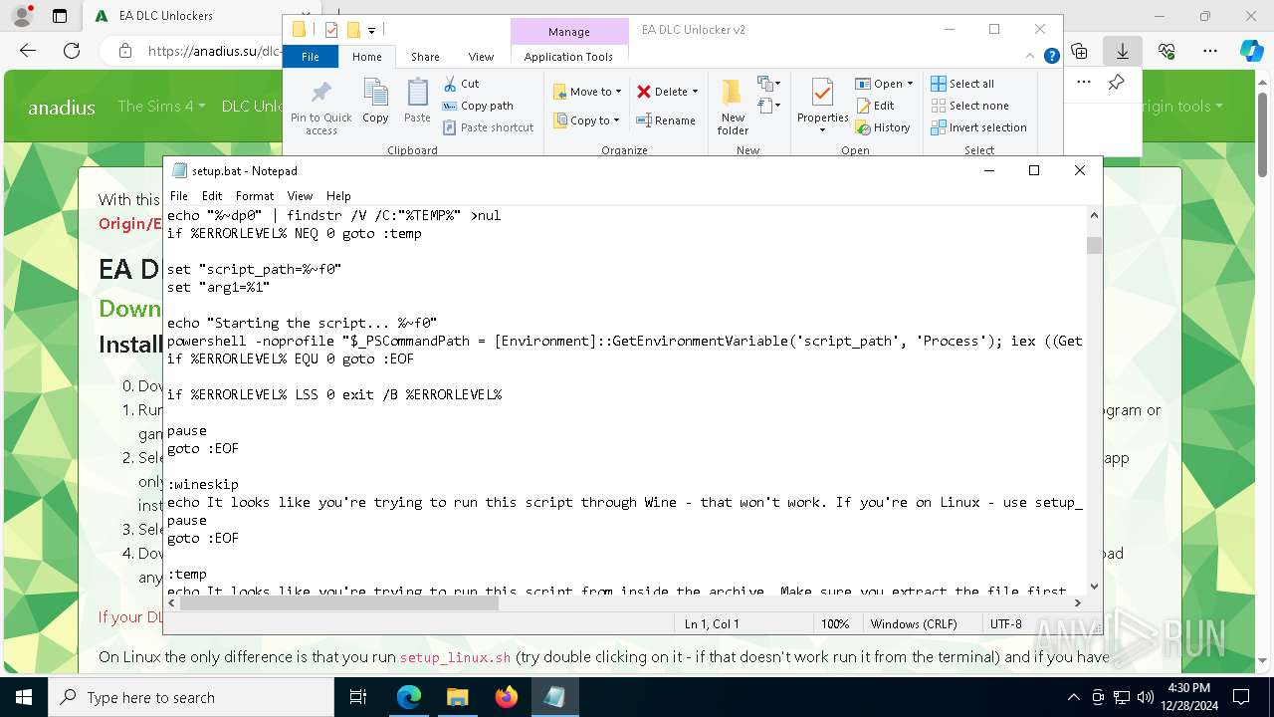Click the anadius site logo link

click(62, 107)
